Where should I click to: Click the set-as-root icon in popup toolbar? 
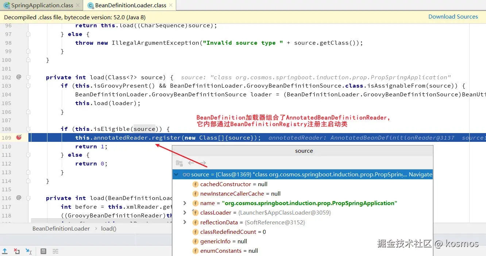[x=179, y=163]
